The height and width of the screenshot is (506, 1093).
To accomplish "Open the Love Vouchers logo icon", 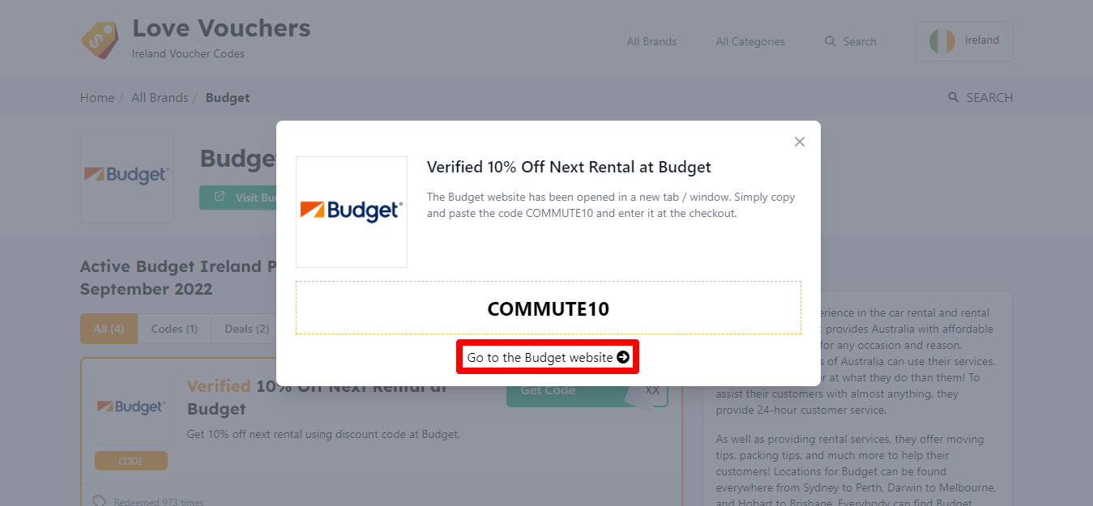I will tap(100, 40).
